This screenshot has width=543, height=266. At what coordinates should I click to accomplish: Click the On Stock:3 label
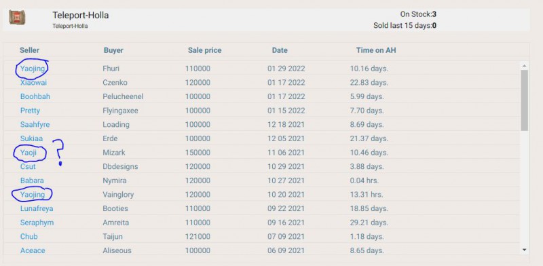click(418, 14)
